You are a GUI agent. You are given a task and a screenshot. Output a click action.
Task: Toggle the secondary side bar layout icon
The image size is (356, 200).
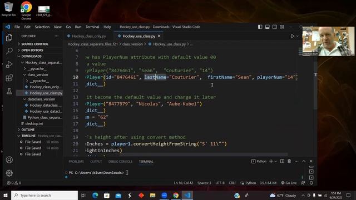click(x=275, y=27)
